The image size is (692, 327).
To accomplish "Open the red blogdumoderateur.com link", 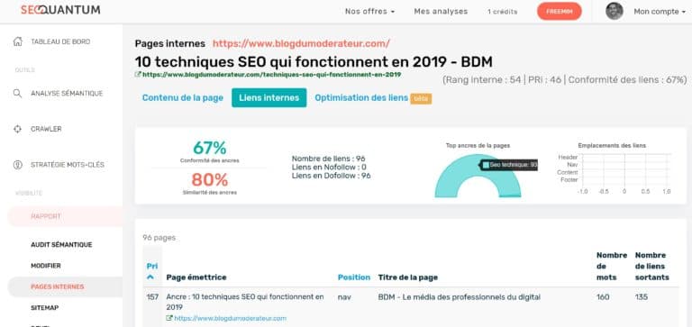I will click(302, 43).
